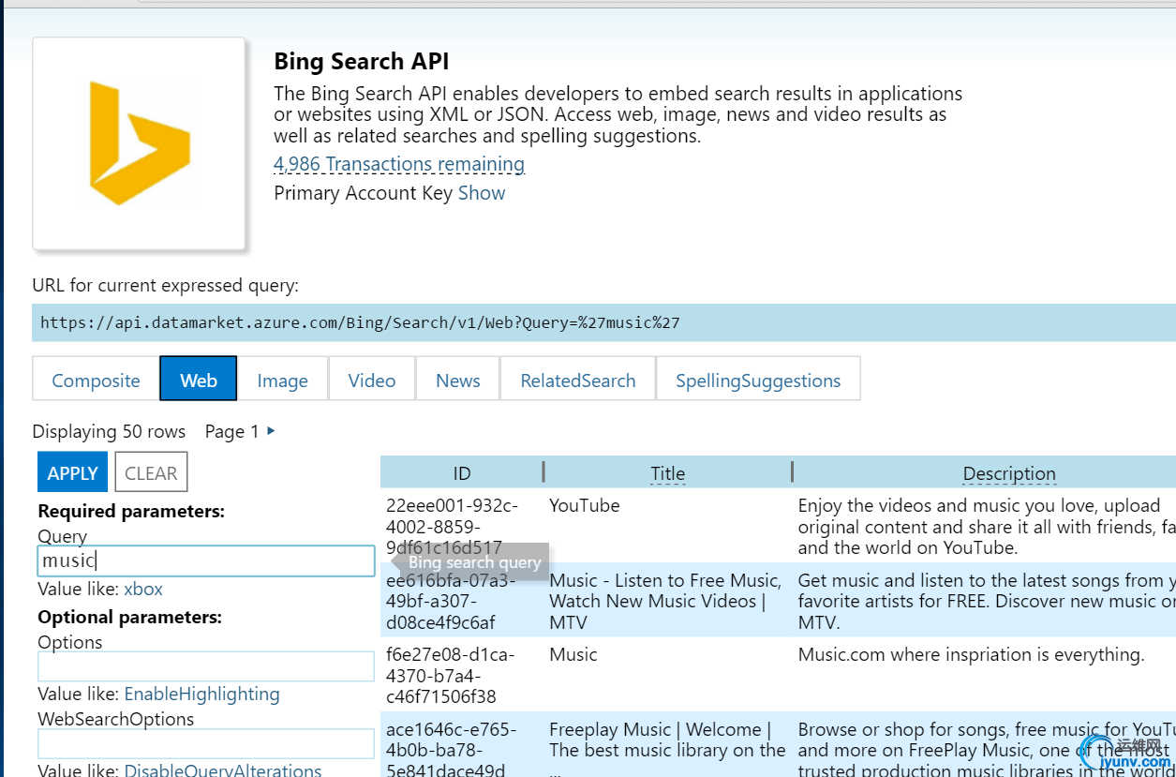This screenshot has width=1176, height=777.
Task: Use the xbox example value link
Action: [x=143, y=590]
